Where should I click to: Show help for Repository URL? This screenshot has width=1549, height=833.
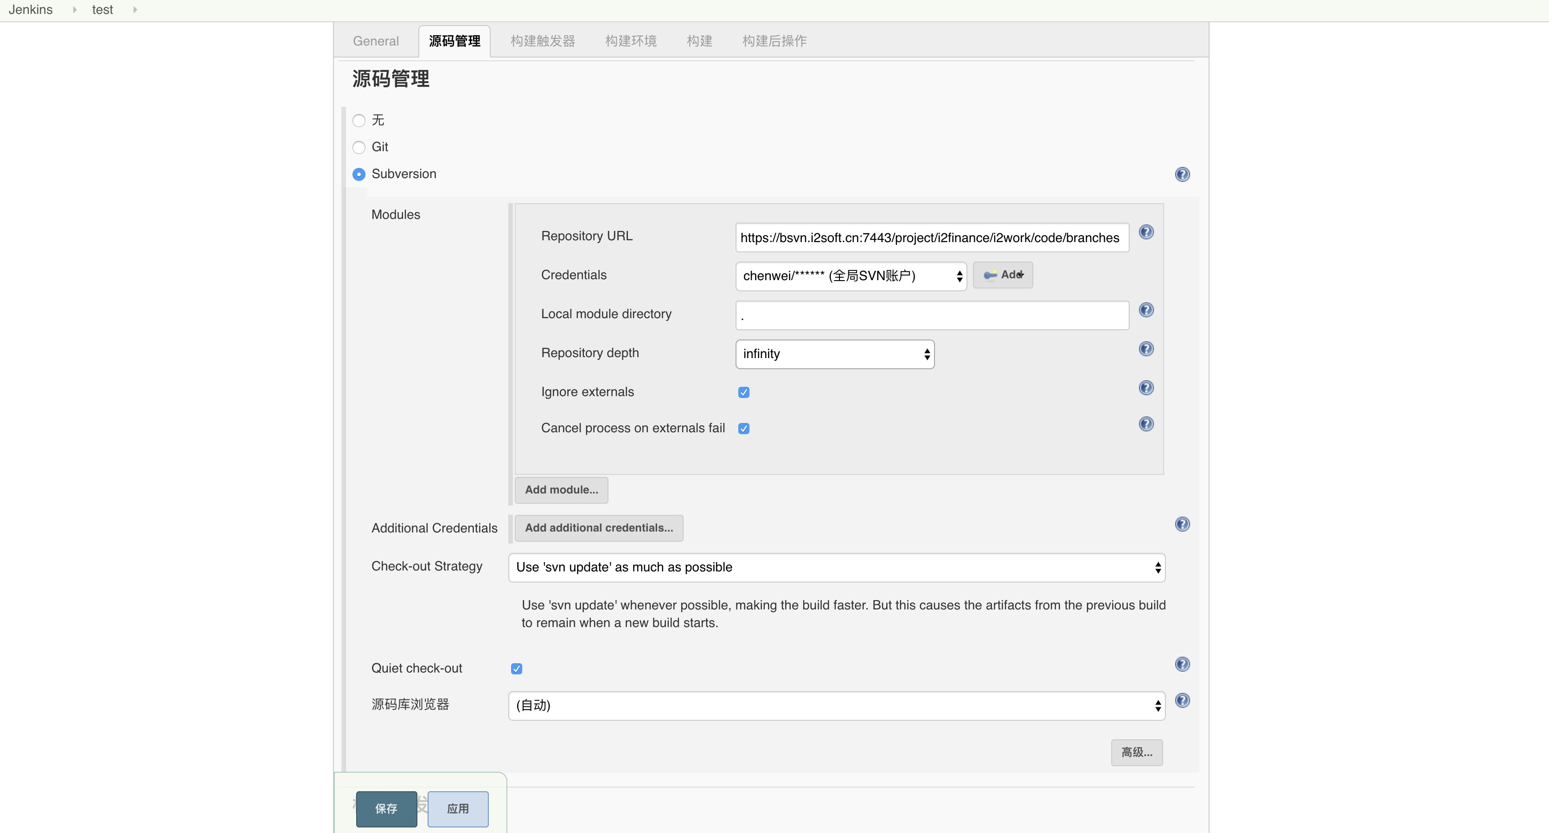coord(1146,232)
